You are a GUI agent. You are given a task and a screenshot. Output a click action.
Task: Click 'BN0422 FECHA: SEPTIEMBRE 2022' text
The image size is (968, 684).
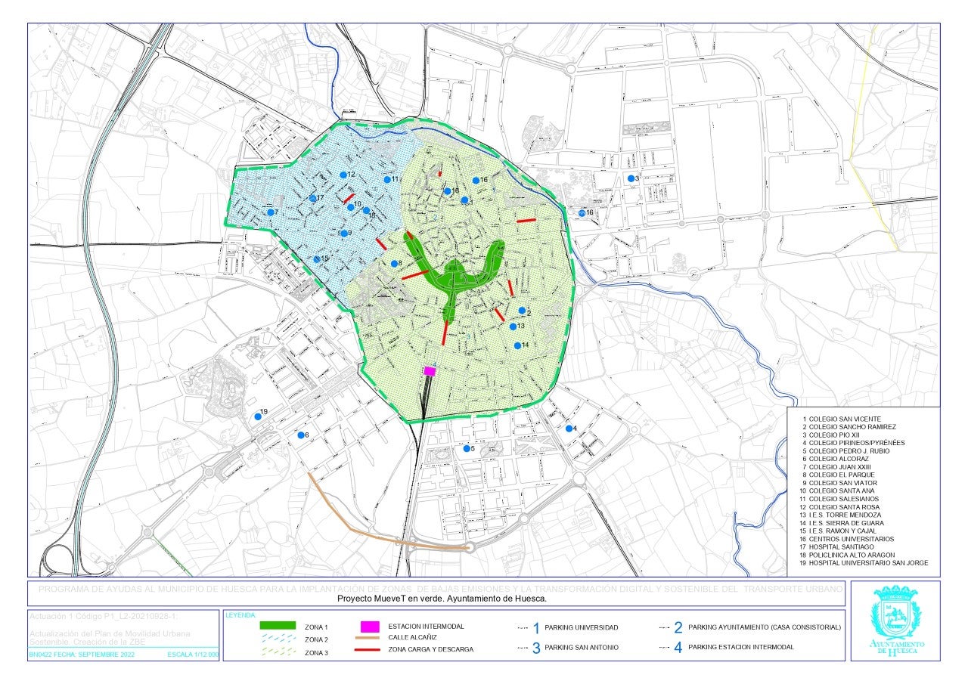82,655
